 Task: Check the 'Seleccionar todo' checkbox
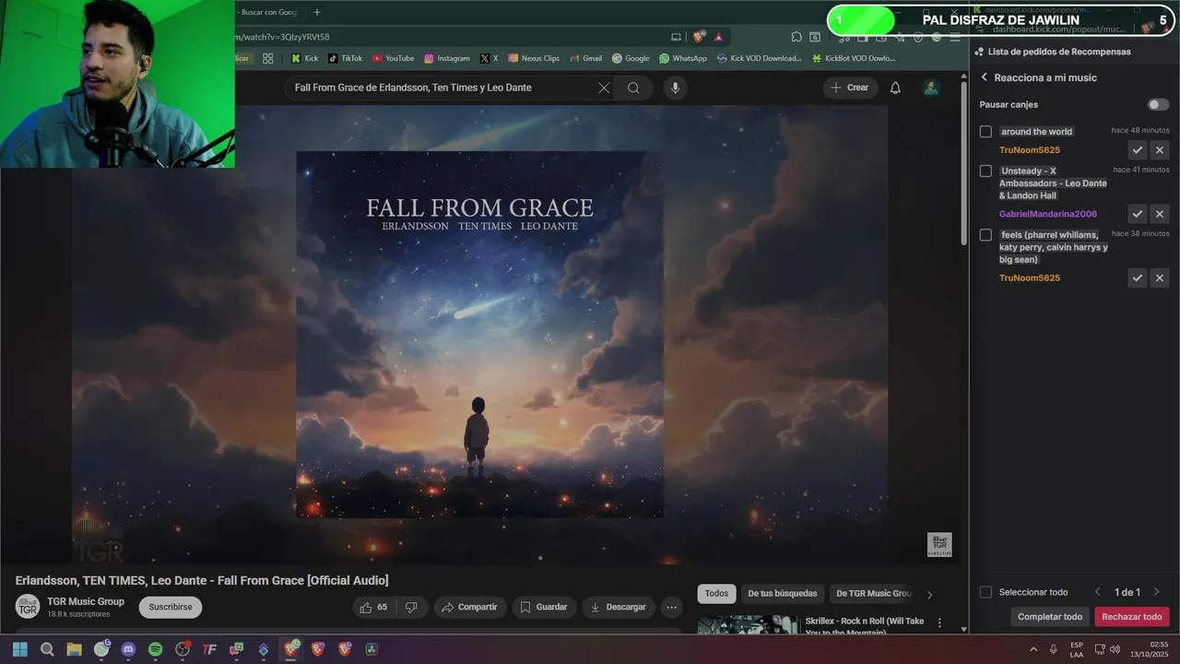(985, 592)
